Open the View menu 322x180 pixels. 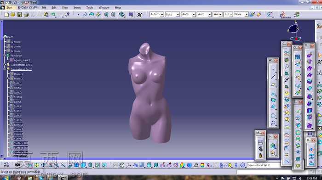tap(65, 8)
